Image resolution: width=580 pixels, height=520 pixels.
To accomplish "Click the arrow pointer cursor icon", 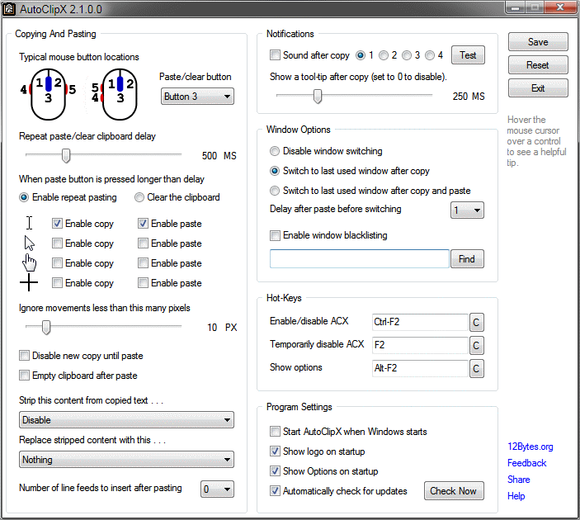I will click(29, 243).
